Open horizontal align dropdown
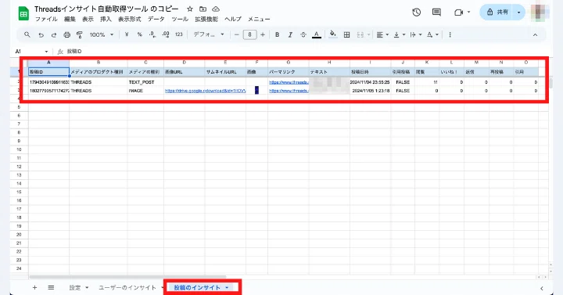The height and width of the screenshot is (295, 563). coord(382,34)
